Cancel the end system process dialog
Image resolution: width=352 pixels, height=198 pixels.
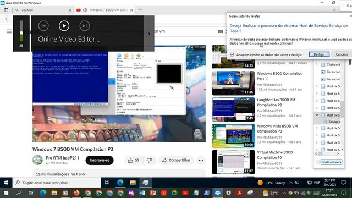click(342, 54)
